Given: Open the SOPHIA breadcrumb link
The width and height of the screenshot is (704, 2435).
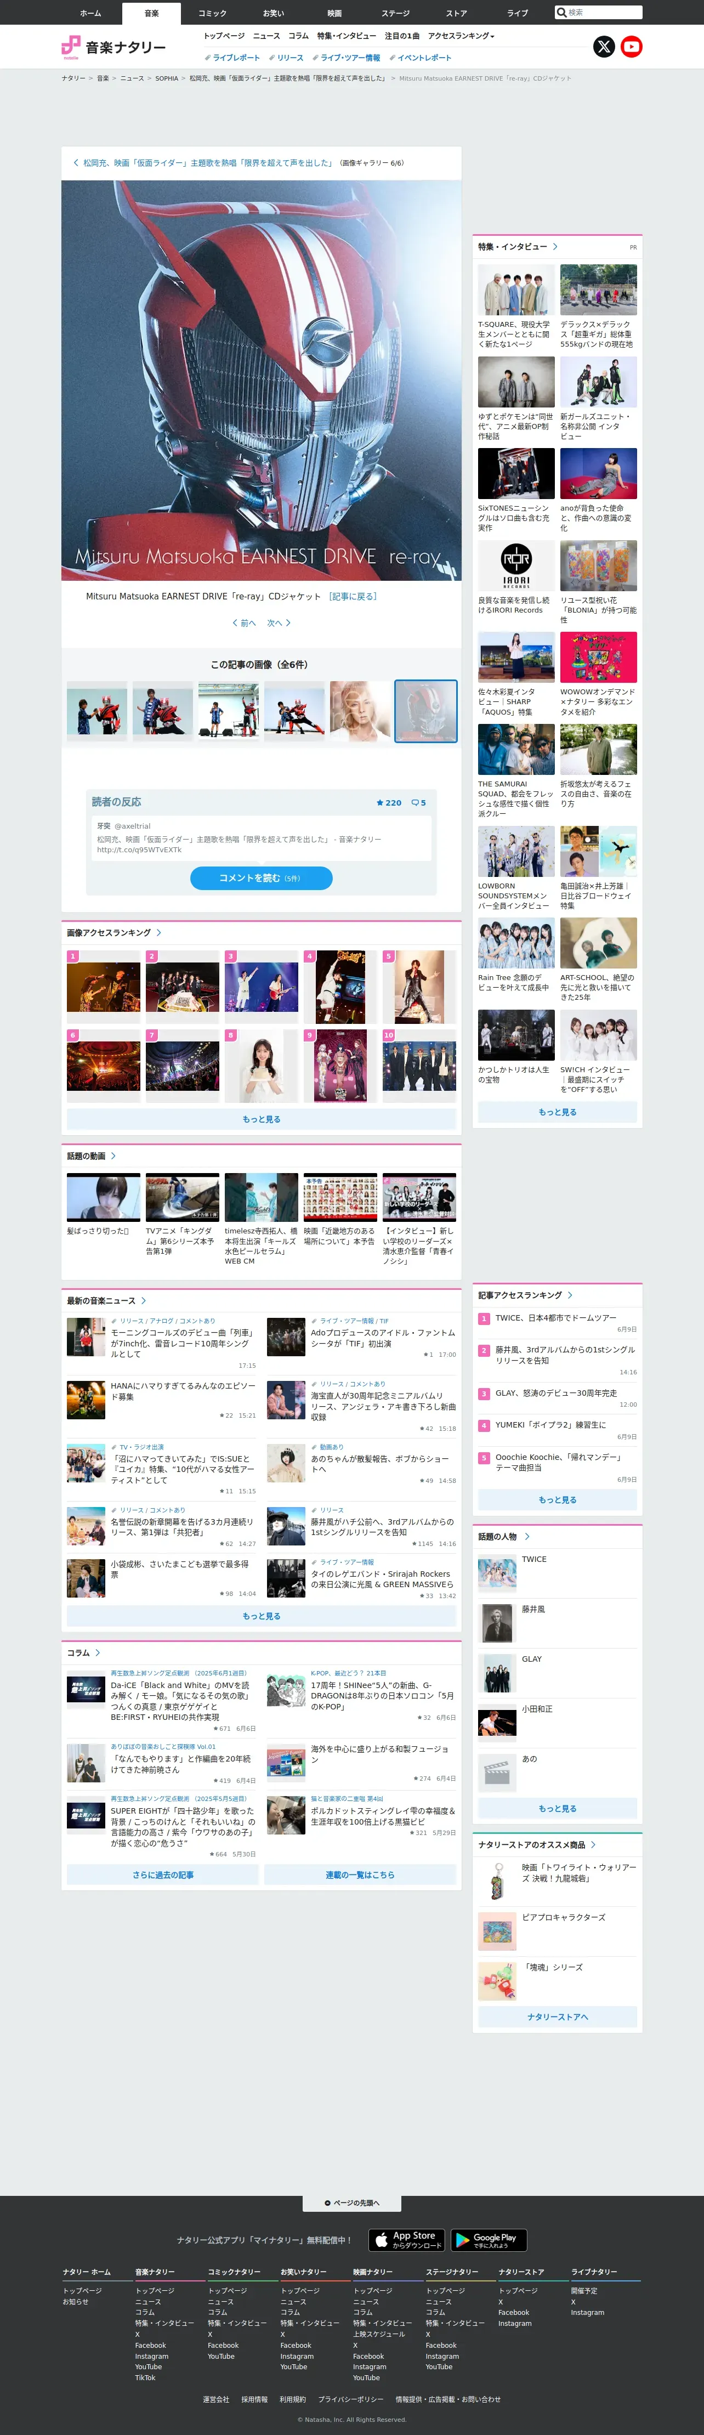Looking at the screenshot, I should [x=166, y=78].
